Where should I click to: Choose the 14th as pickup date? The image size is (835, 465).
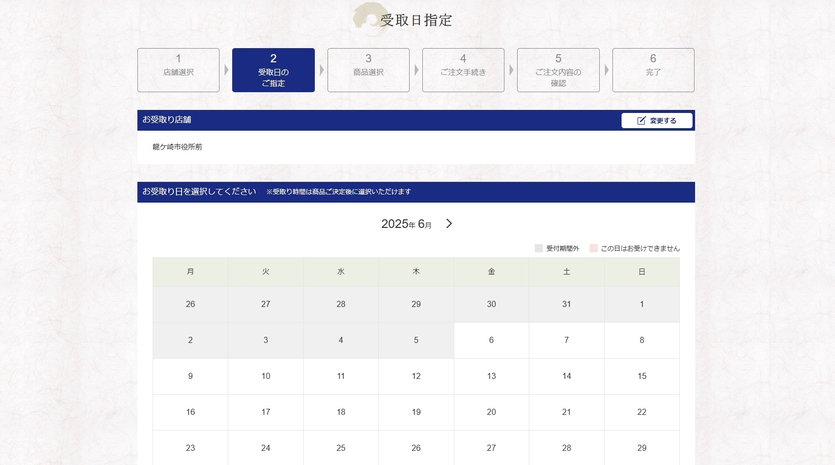(x=567, y=376)
